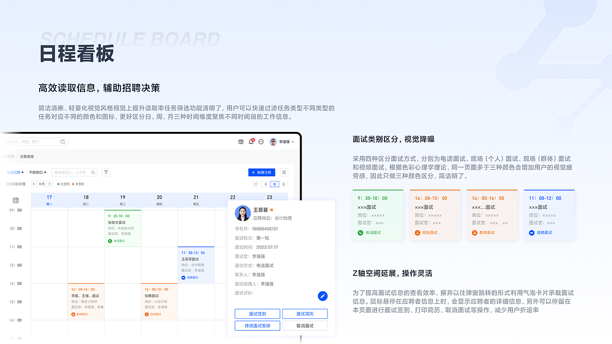Click the 现场面试 person icon in sample card

417,233
